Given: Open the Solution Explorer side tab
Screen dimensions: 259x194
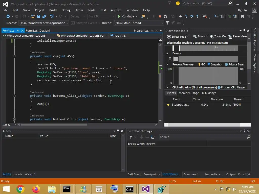Looking at the screenshot, I should 254,39.
